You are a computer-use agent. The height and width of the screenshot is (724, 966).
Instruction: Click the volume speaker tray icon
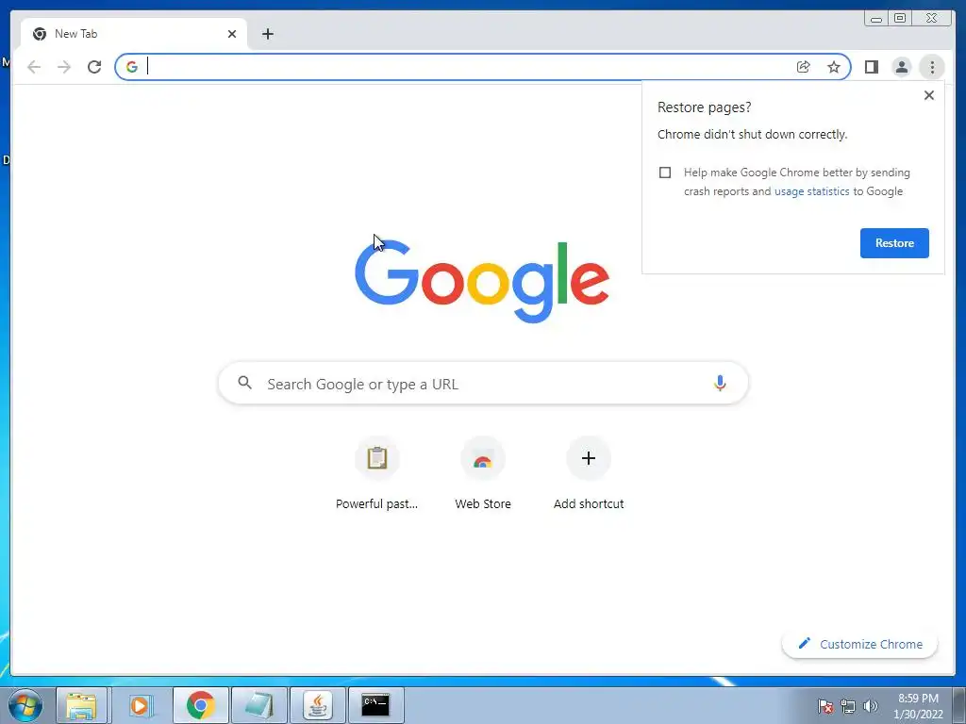pyautogui.click(x=871, y=706)
